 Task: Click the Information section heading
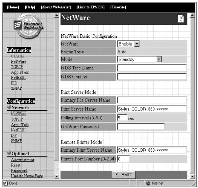click(x=19, y=50)
